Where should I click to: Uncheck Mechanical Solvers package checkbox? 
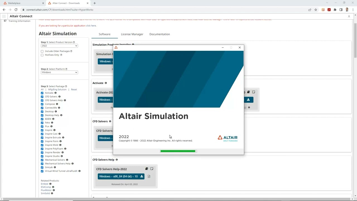click(42, 160)
